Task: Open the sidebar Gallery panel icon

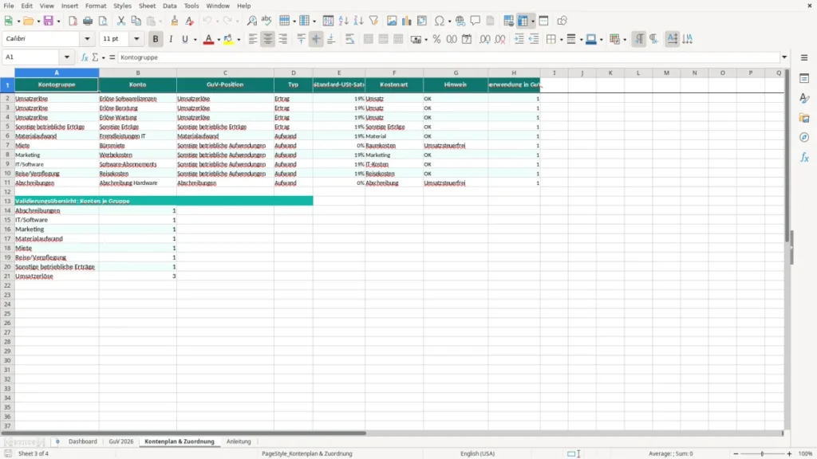Action: (x=804, y=118)
